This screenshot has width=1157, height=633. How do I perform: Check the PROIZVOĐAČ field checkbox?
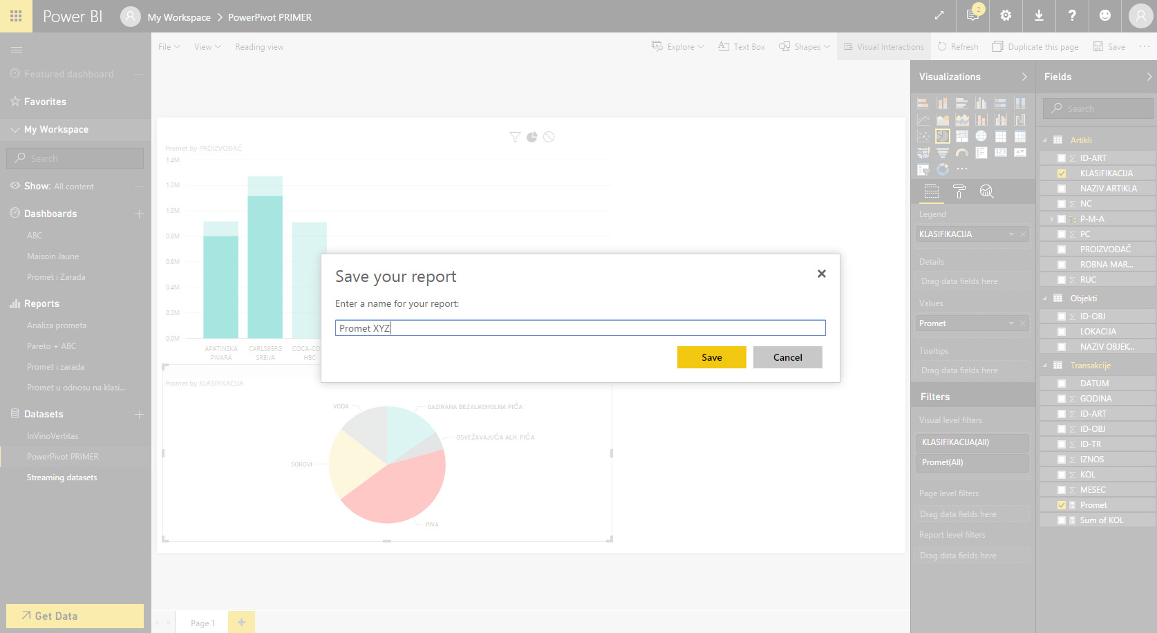tap(1062, 249)
